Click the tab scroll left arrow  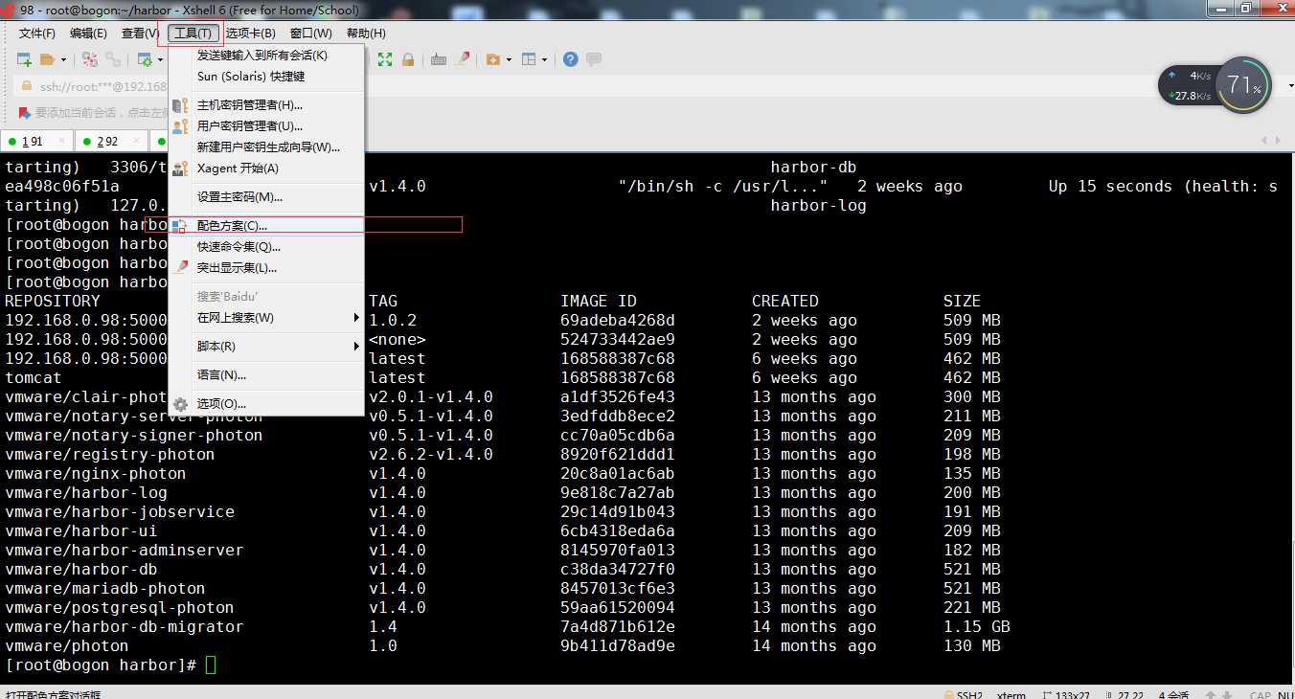click(1263, 142)
